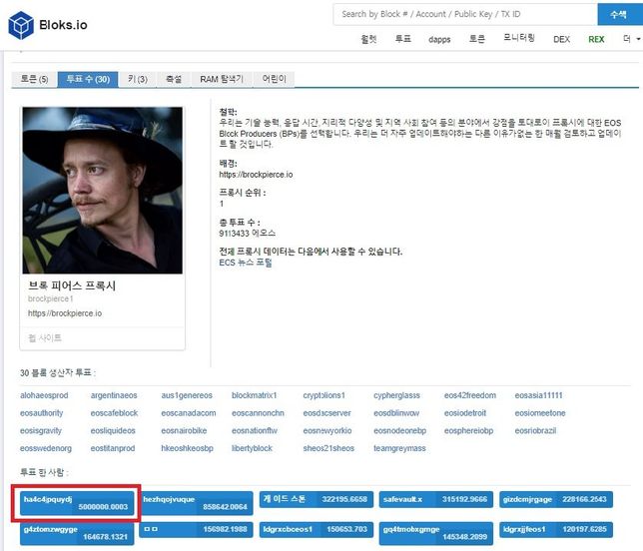Open block producer eosphereiobp
This screenshot has height=551, width=643.
(468, 431)
